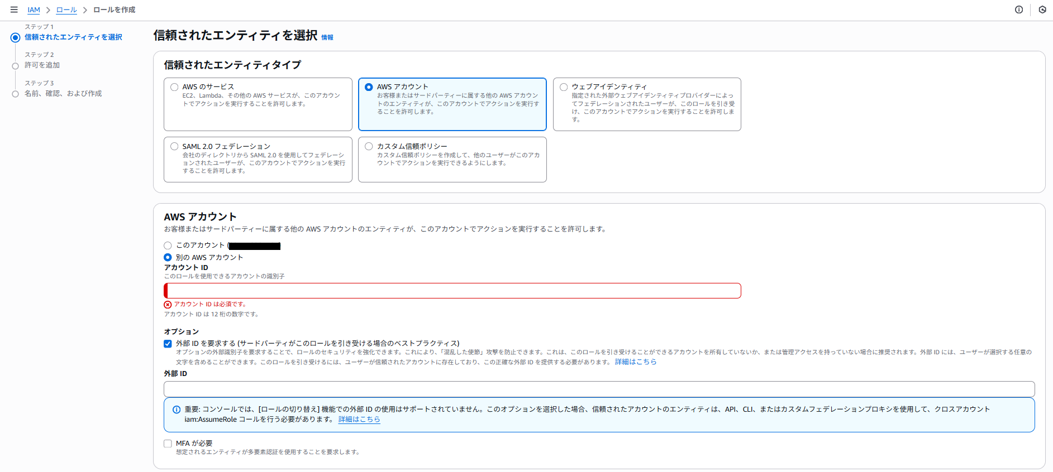The height and width of the screenshot is (472, 1053).
Task: Choose the カスタム信頼ポリシー option
Action: tap(369, 146)
